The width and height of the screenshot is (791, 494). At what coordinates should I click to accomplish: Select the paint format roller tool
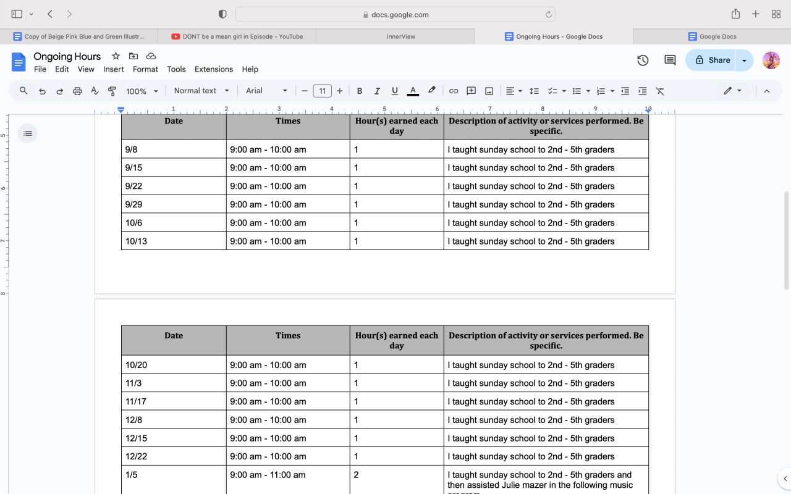(x=112, y=91)
